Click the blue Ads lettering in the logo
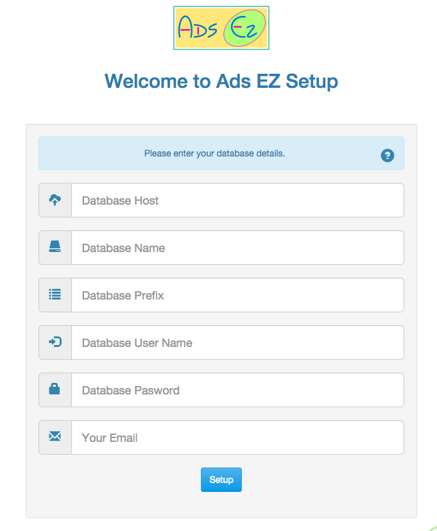 click(198, 27)
